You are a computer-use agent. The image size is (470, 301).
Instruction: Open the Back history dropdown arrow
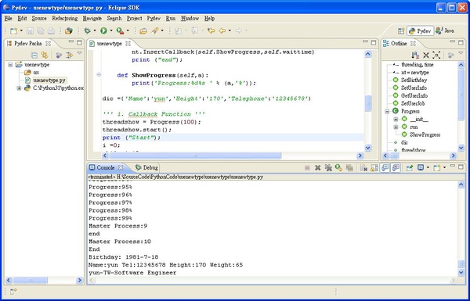point(230,30)
